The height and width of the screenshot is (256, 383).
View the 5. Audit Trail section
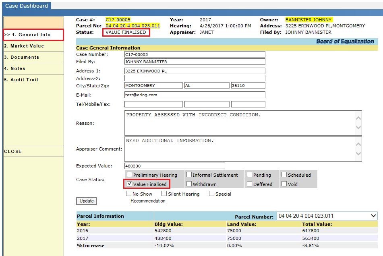[x=33, y=80]
